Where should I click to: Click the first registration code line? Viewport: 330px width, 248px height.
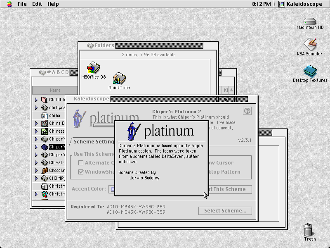pyautogui.click(x=136, y=207)
